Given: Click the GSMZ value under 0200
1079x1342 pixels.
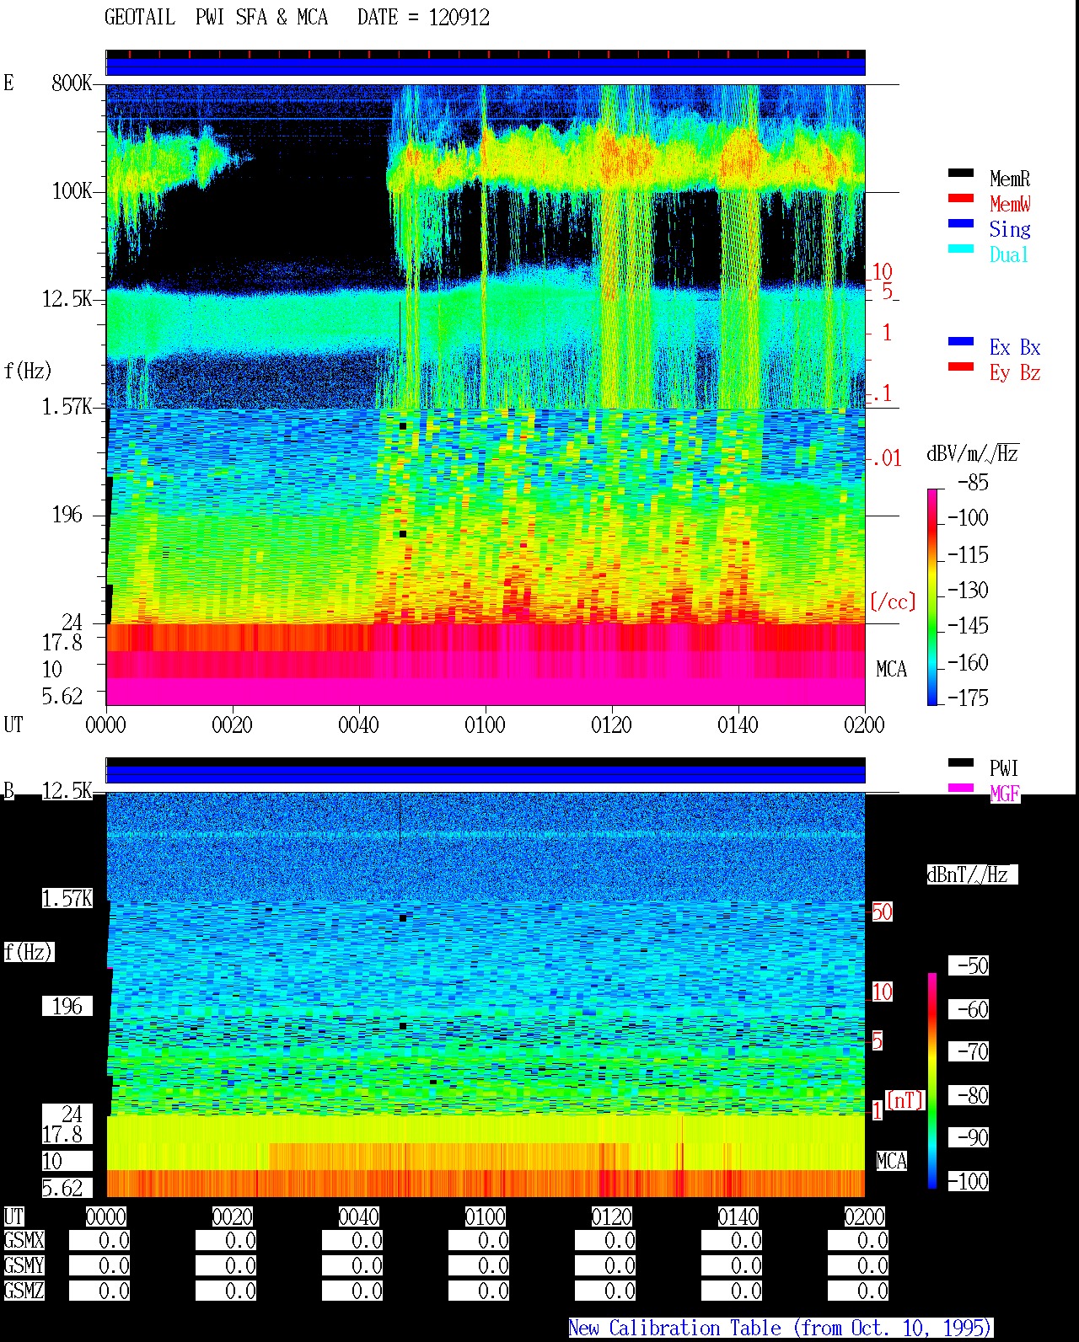Looking at the screenshot, I should pyautogui.click(x=858, y=1291).
